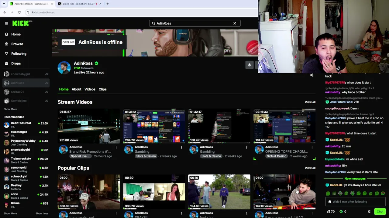This screenshot has height=218, width=389.
Task: Click the chat message input box
Action: (355, 202)
